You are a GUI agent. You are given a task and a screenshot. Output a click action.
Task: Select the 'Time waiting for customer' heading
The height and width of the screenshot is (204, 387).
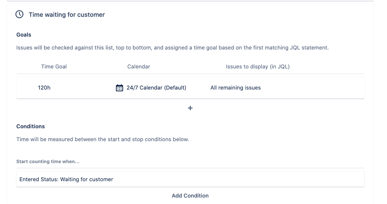67,15
